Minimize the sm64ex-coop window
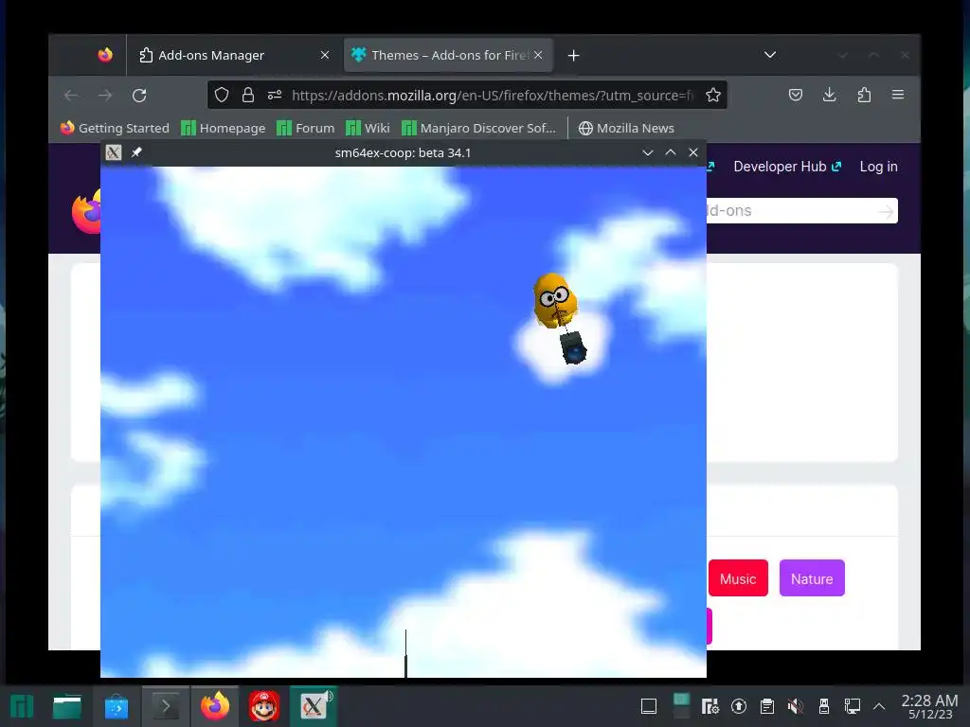Viewport: 970px width, 727px height. point(648,152)
